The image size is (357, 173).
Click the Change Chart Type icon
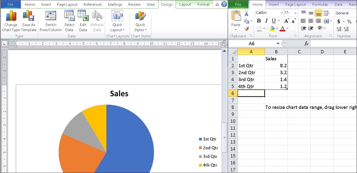point(11,16)
